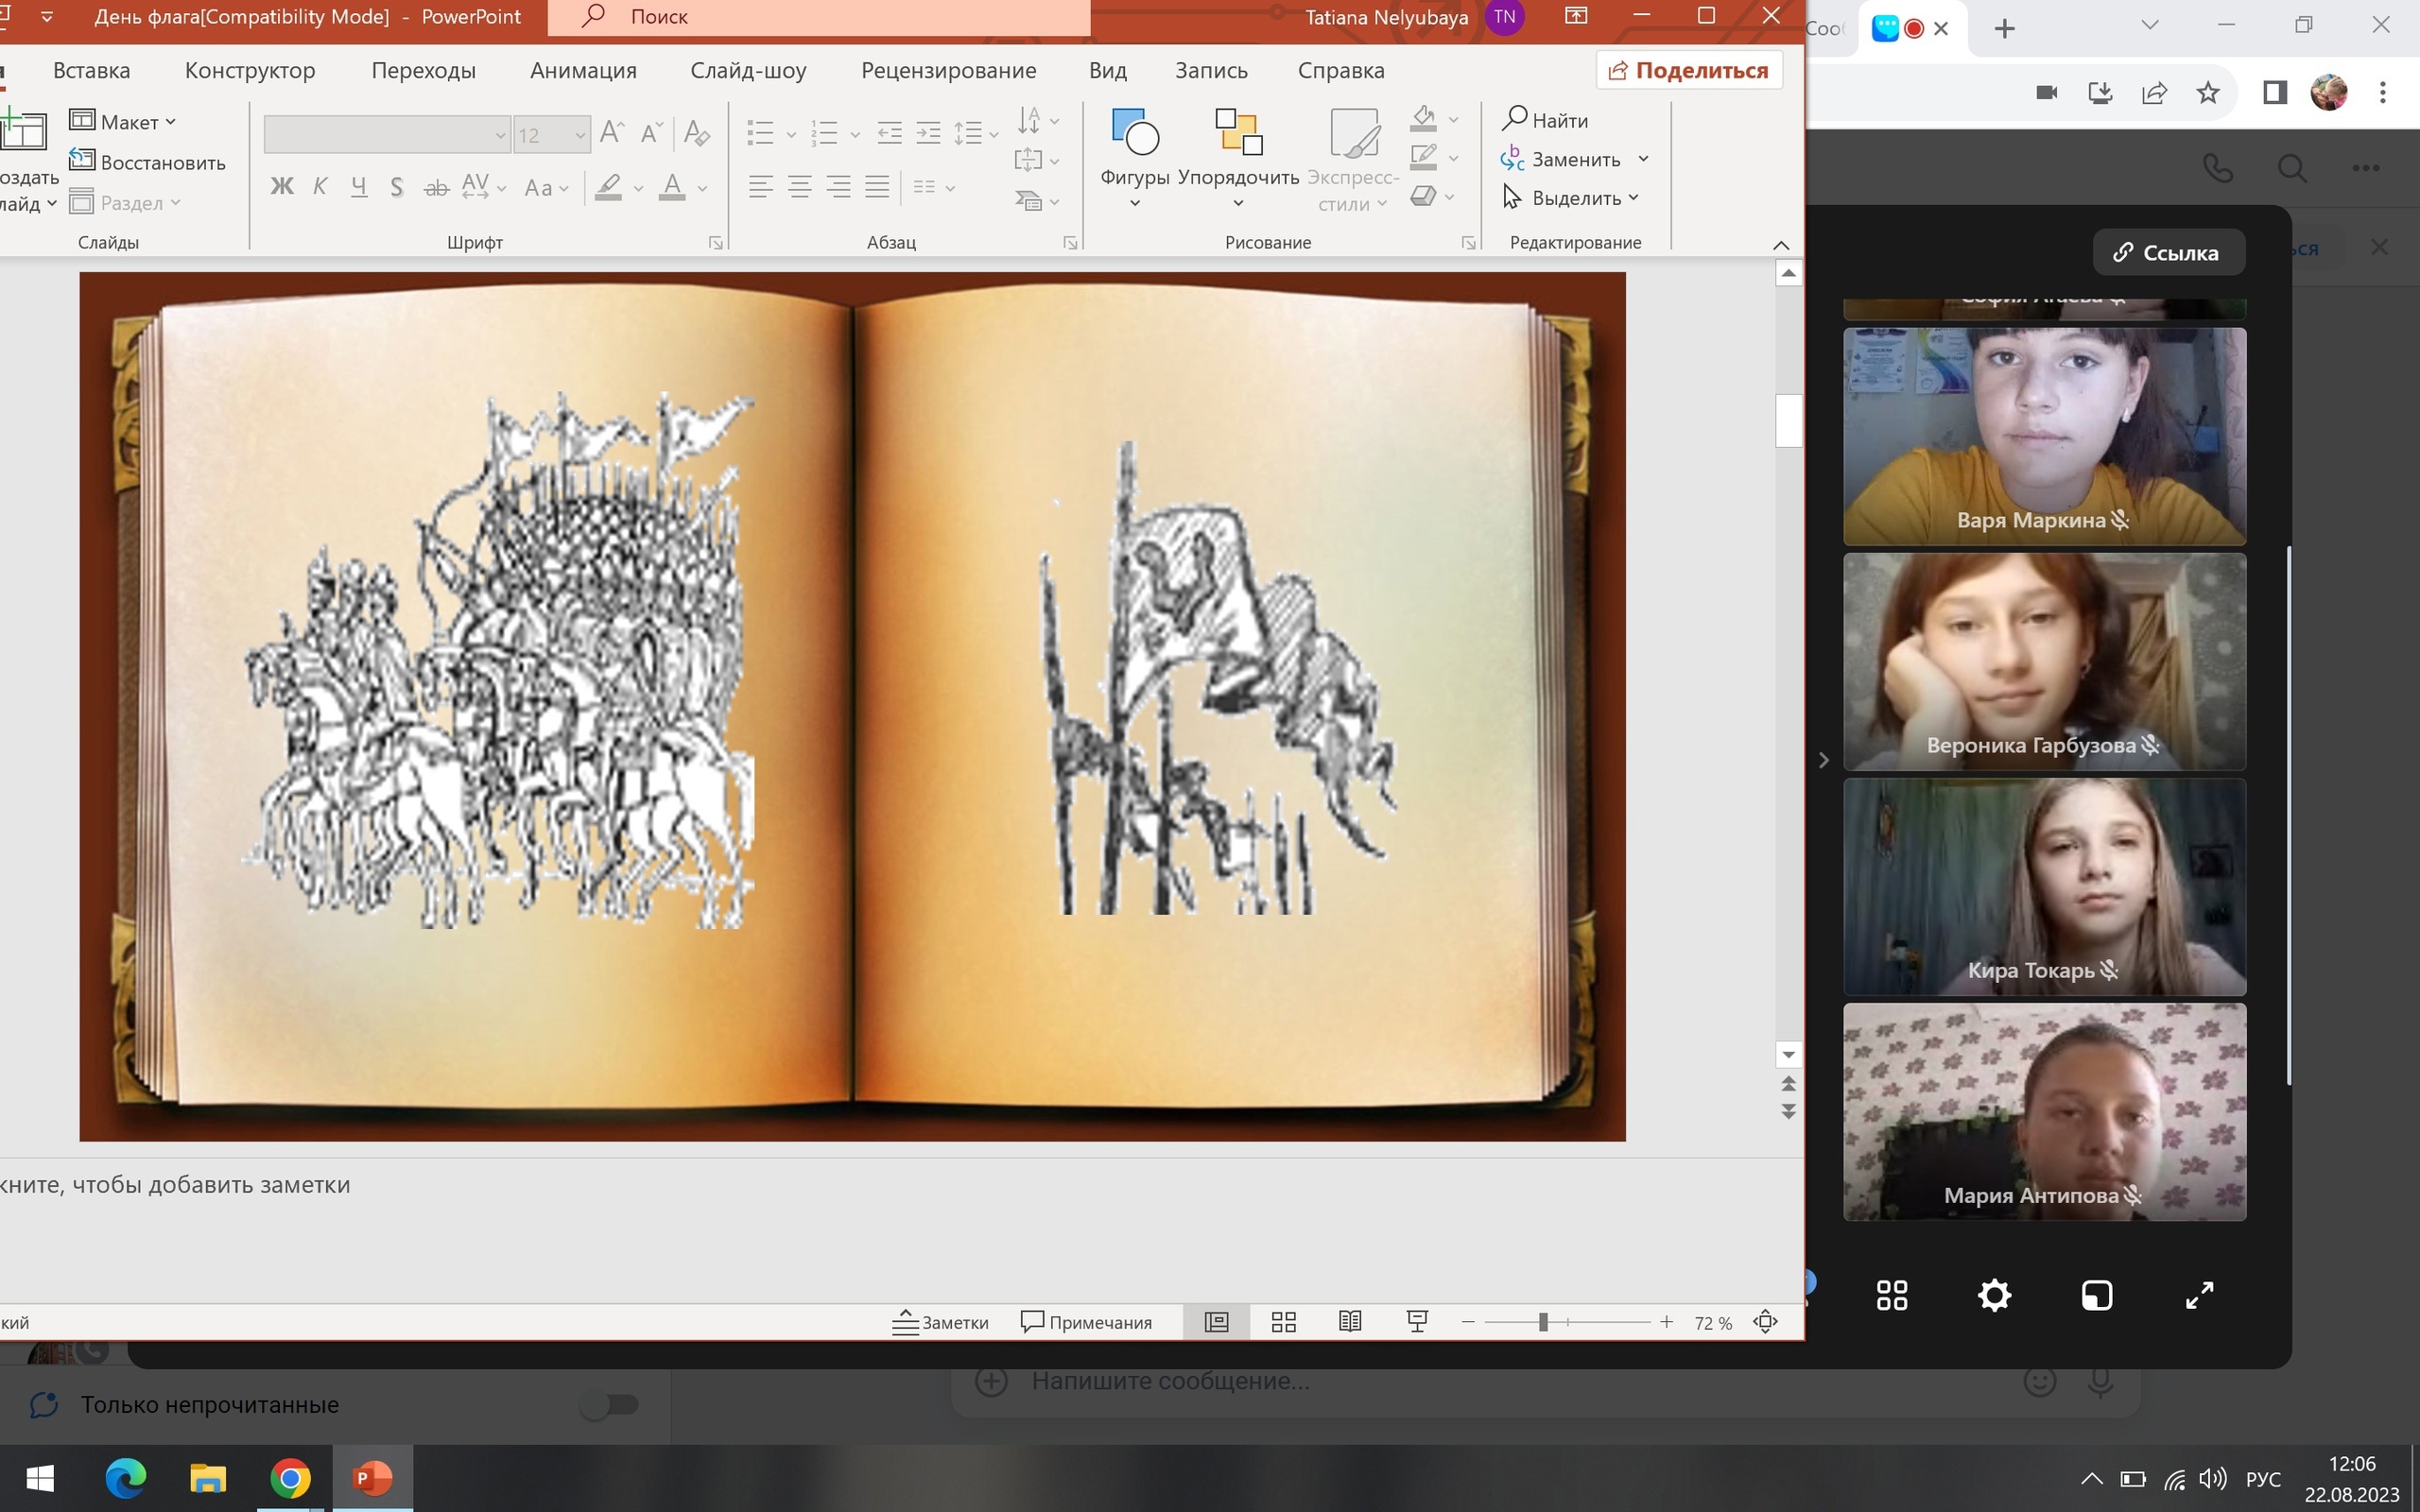Clear all formatting with the eraser A icon

point(697,132)
